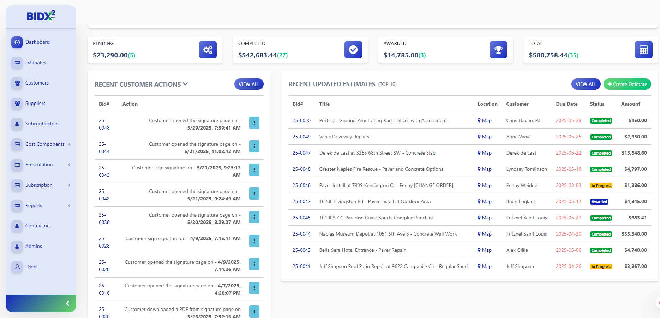Image resolution: width=660 pixels, height=318 pixels.
Task: Click the Create Estimate button
Action: click(x=627, y=84)
